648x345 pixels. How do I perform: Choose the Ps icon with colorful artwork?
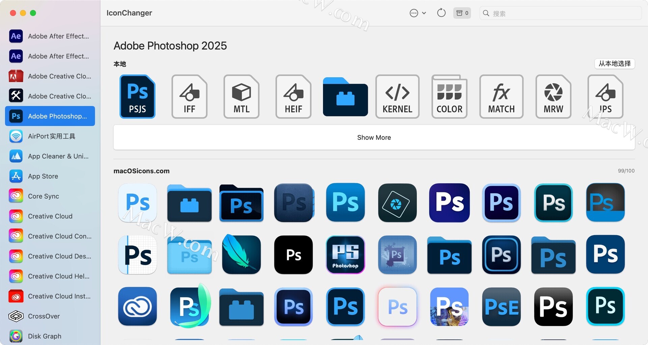point(449,307)
